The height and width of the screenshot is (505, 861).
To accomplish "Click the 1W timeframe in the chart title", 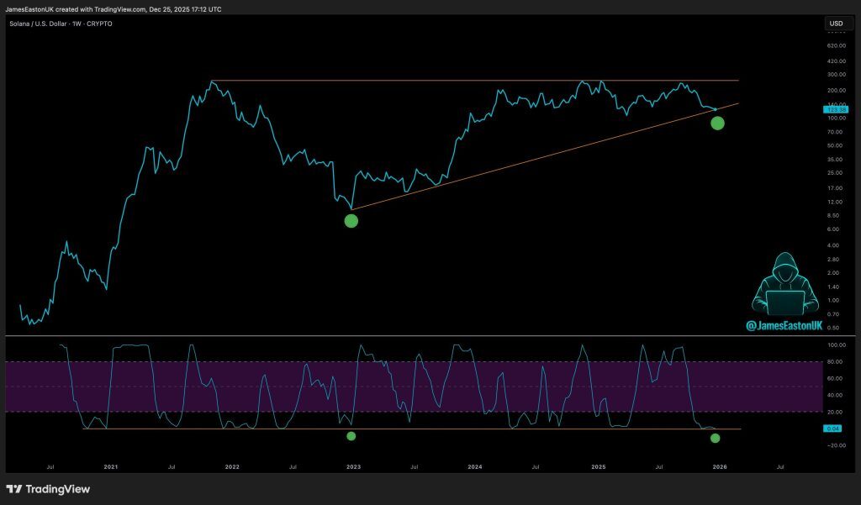I will coord(76,24).
